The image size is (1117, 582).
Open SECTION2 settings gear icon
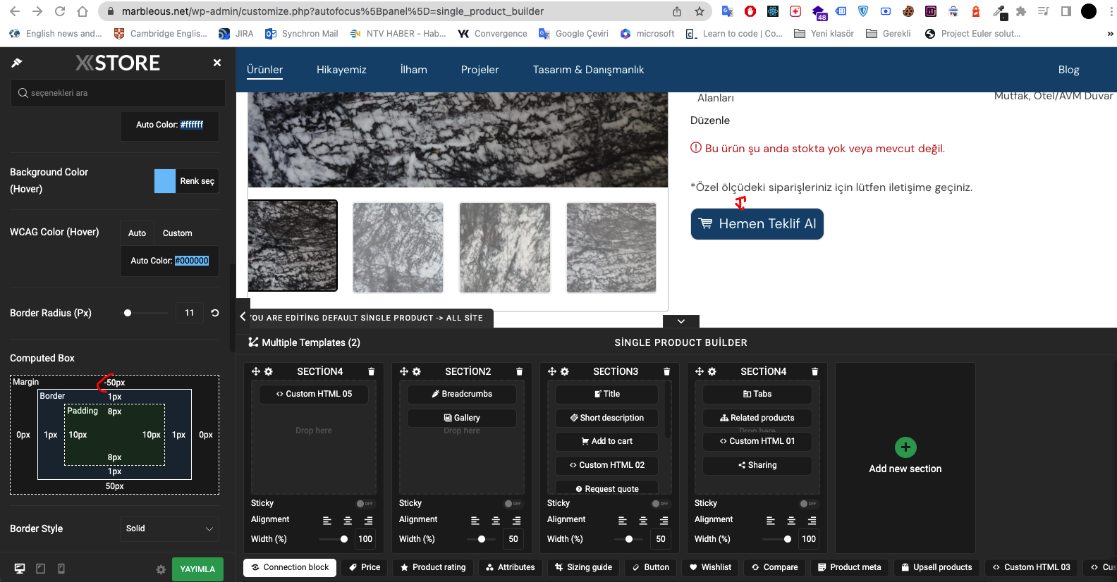[417, 371]
